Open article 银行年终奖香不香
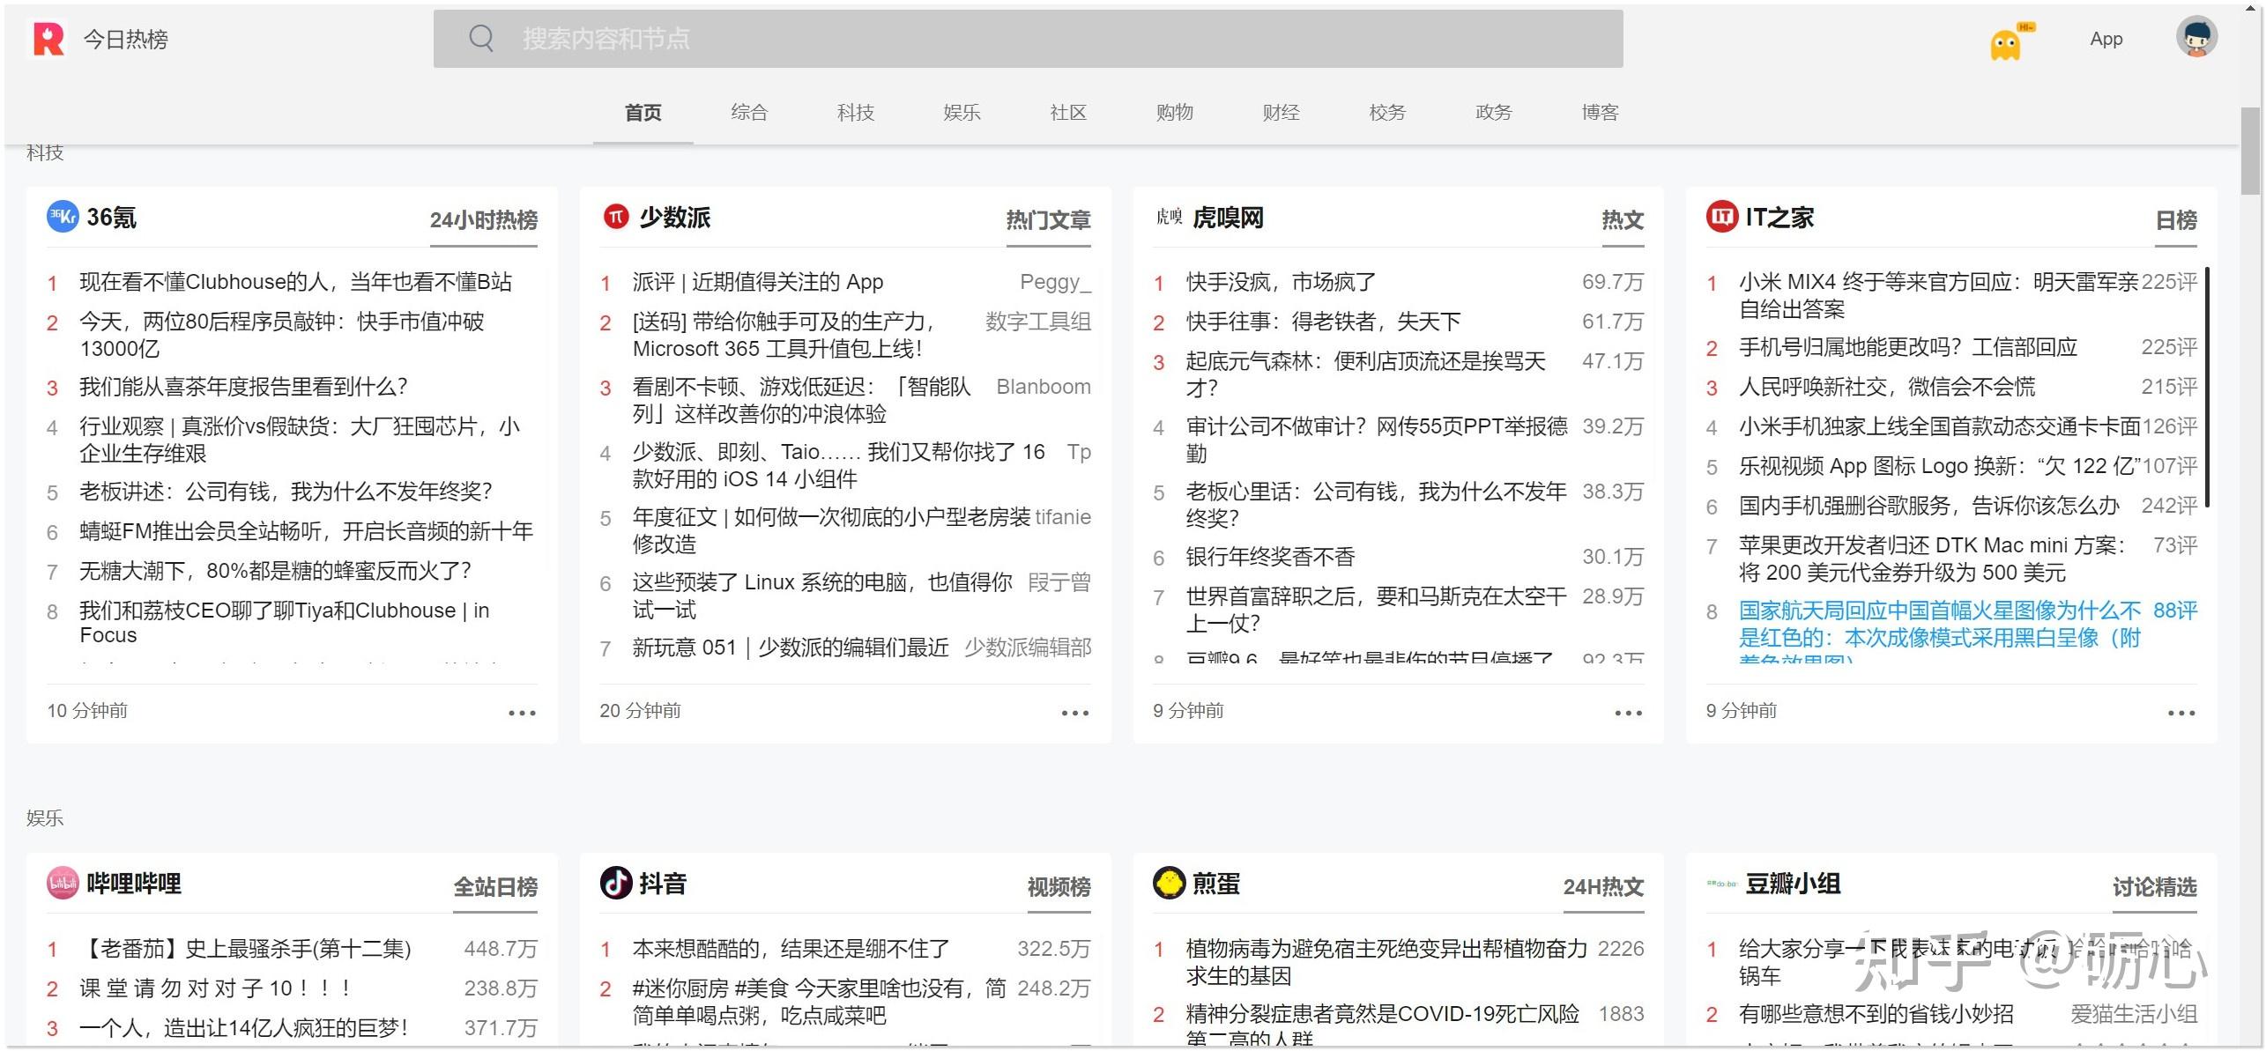2266x1051 pixels. point(1270,557)
